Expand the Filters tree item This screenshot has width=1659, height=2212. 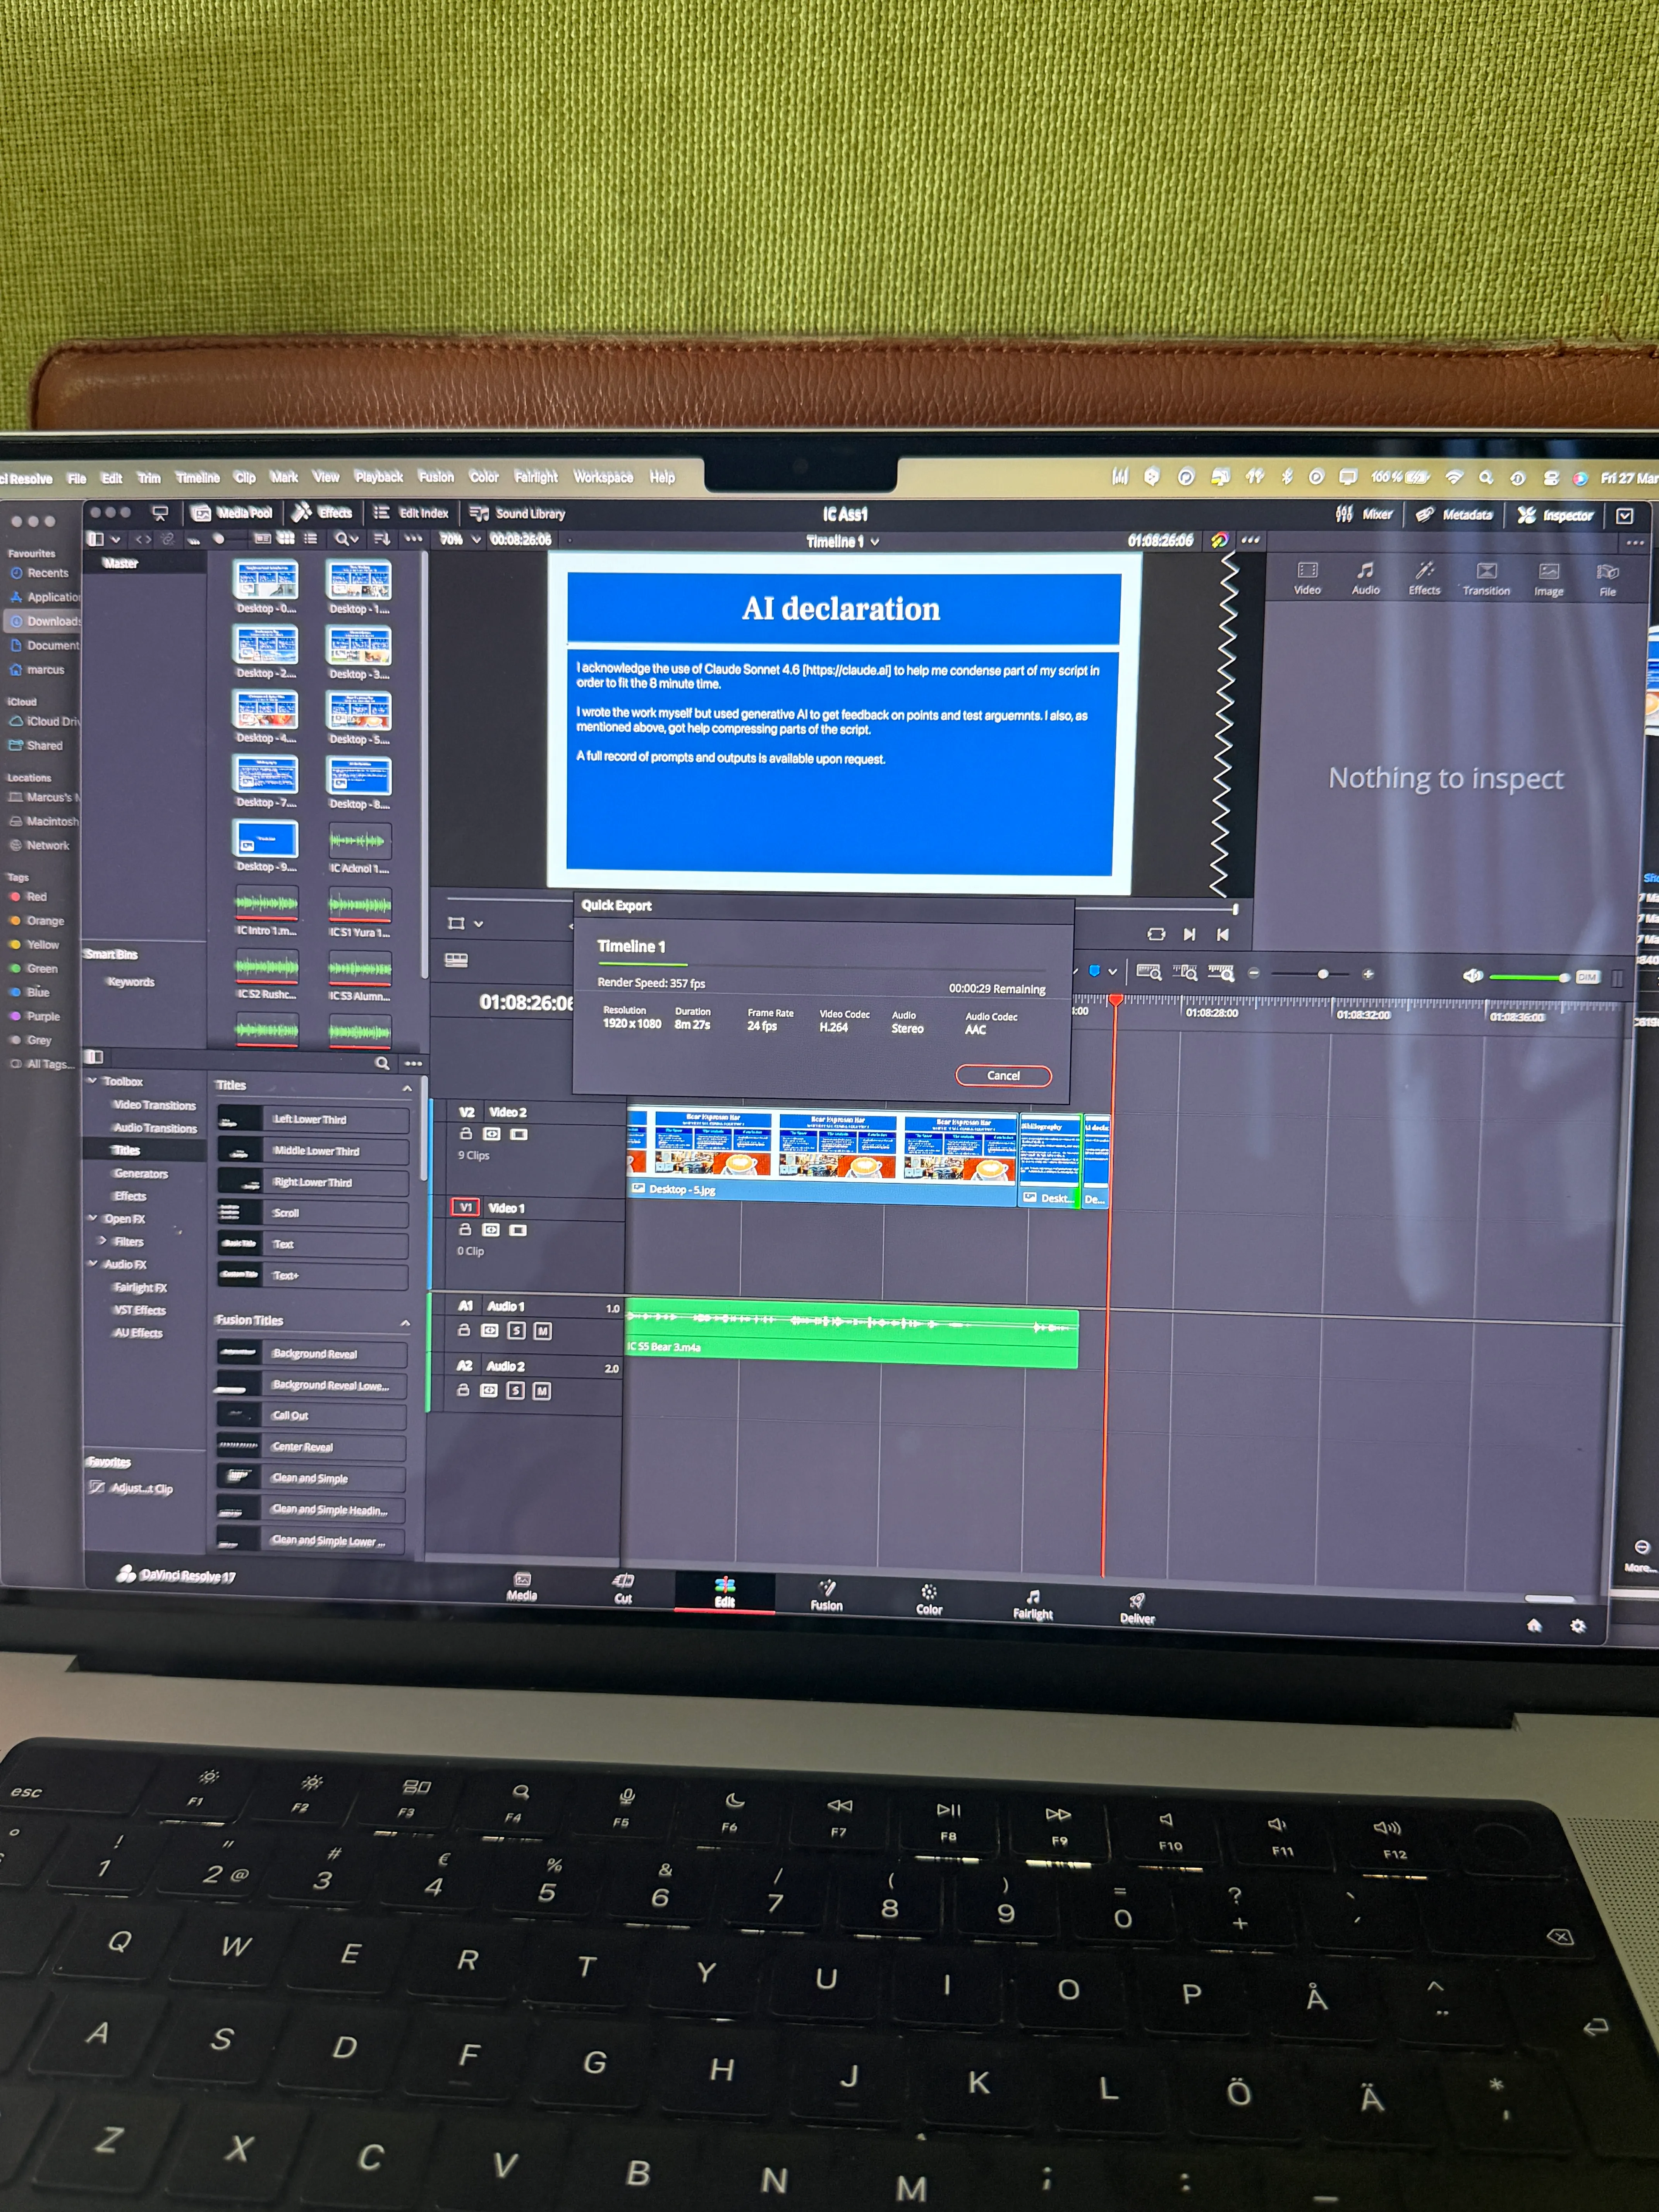coord(102,1241)
